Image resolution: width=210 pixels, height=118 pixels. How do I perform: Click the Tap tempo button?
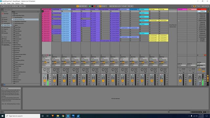pos(2,6)
